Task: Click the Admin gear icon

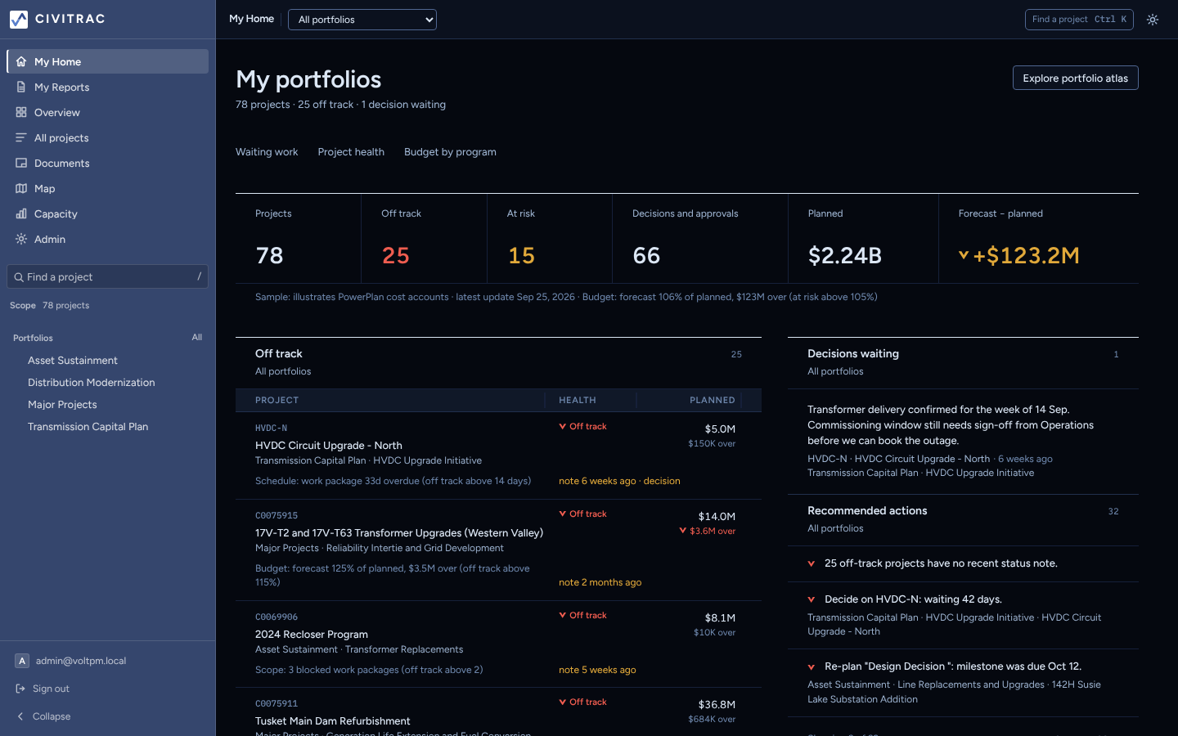Action: pyautogui.click(x=21, y=239)
